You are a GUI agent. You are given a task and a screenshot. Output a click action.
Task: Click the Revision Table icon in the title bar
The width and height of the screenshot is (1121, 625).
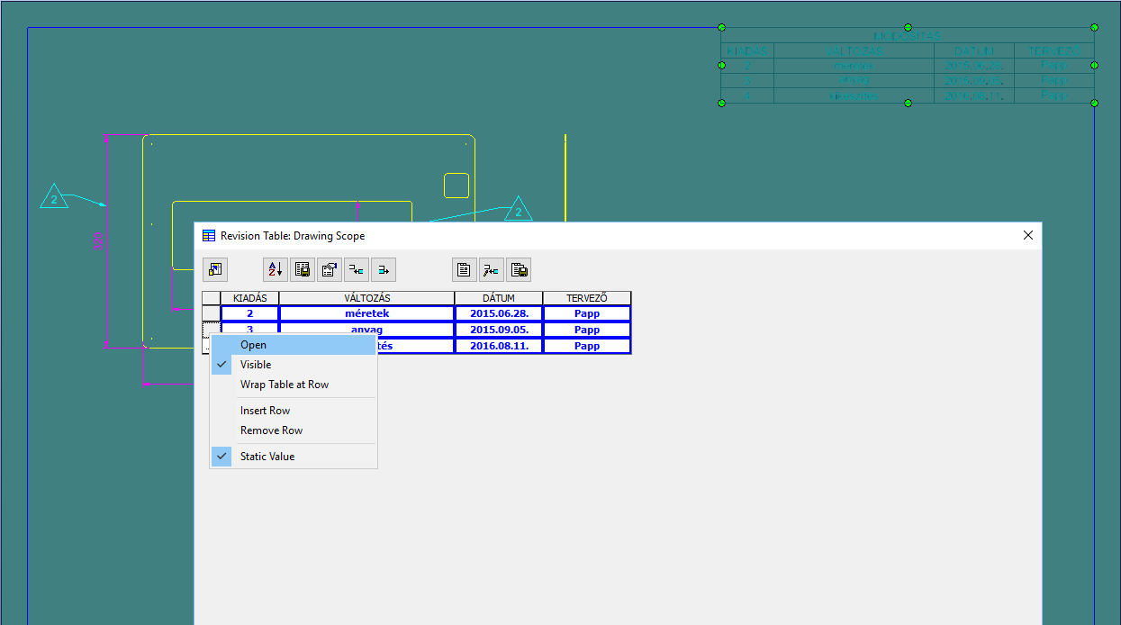coord(208,235)
